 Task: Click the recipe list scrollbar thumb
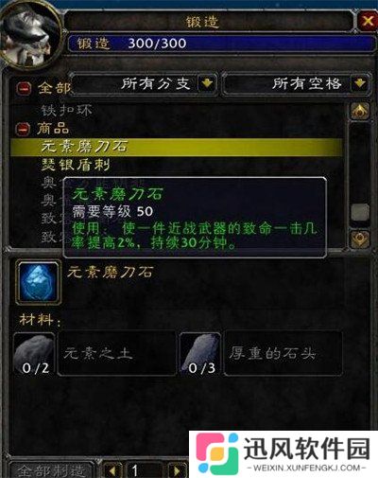(360, 212)
